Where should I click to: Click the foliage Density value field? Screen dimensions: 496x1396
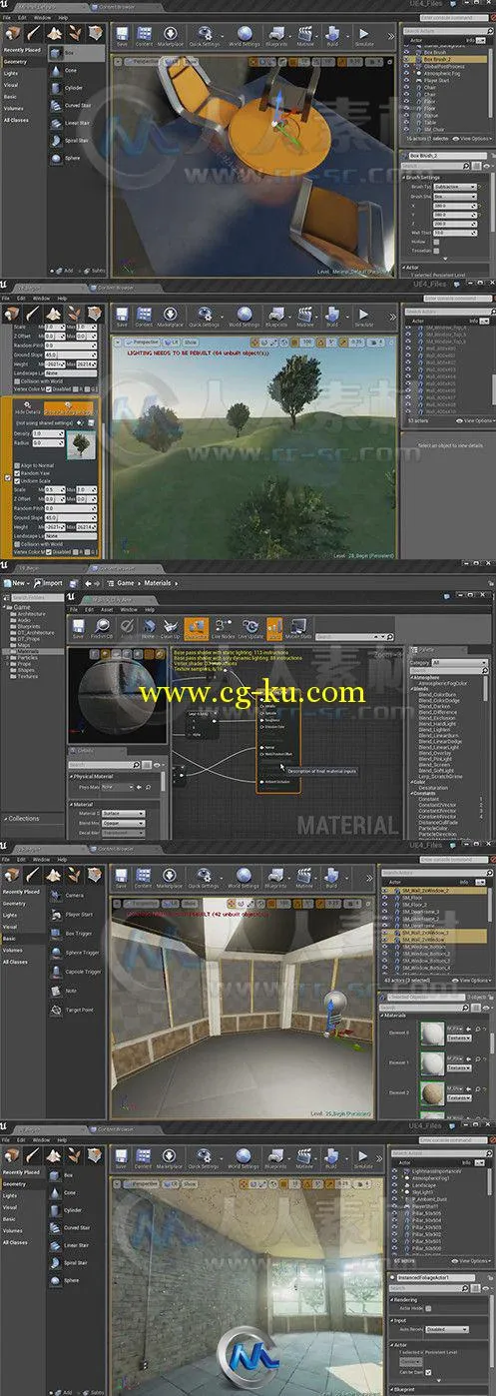pyautogui.click(x=48, y=433)
